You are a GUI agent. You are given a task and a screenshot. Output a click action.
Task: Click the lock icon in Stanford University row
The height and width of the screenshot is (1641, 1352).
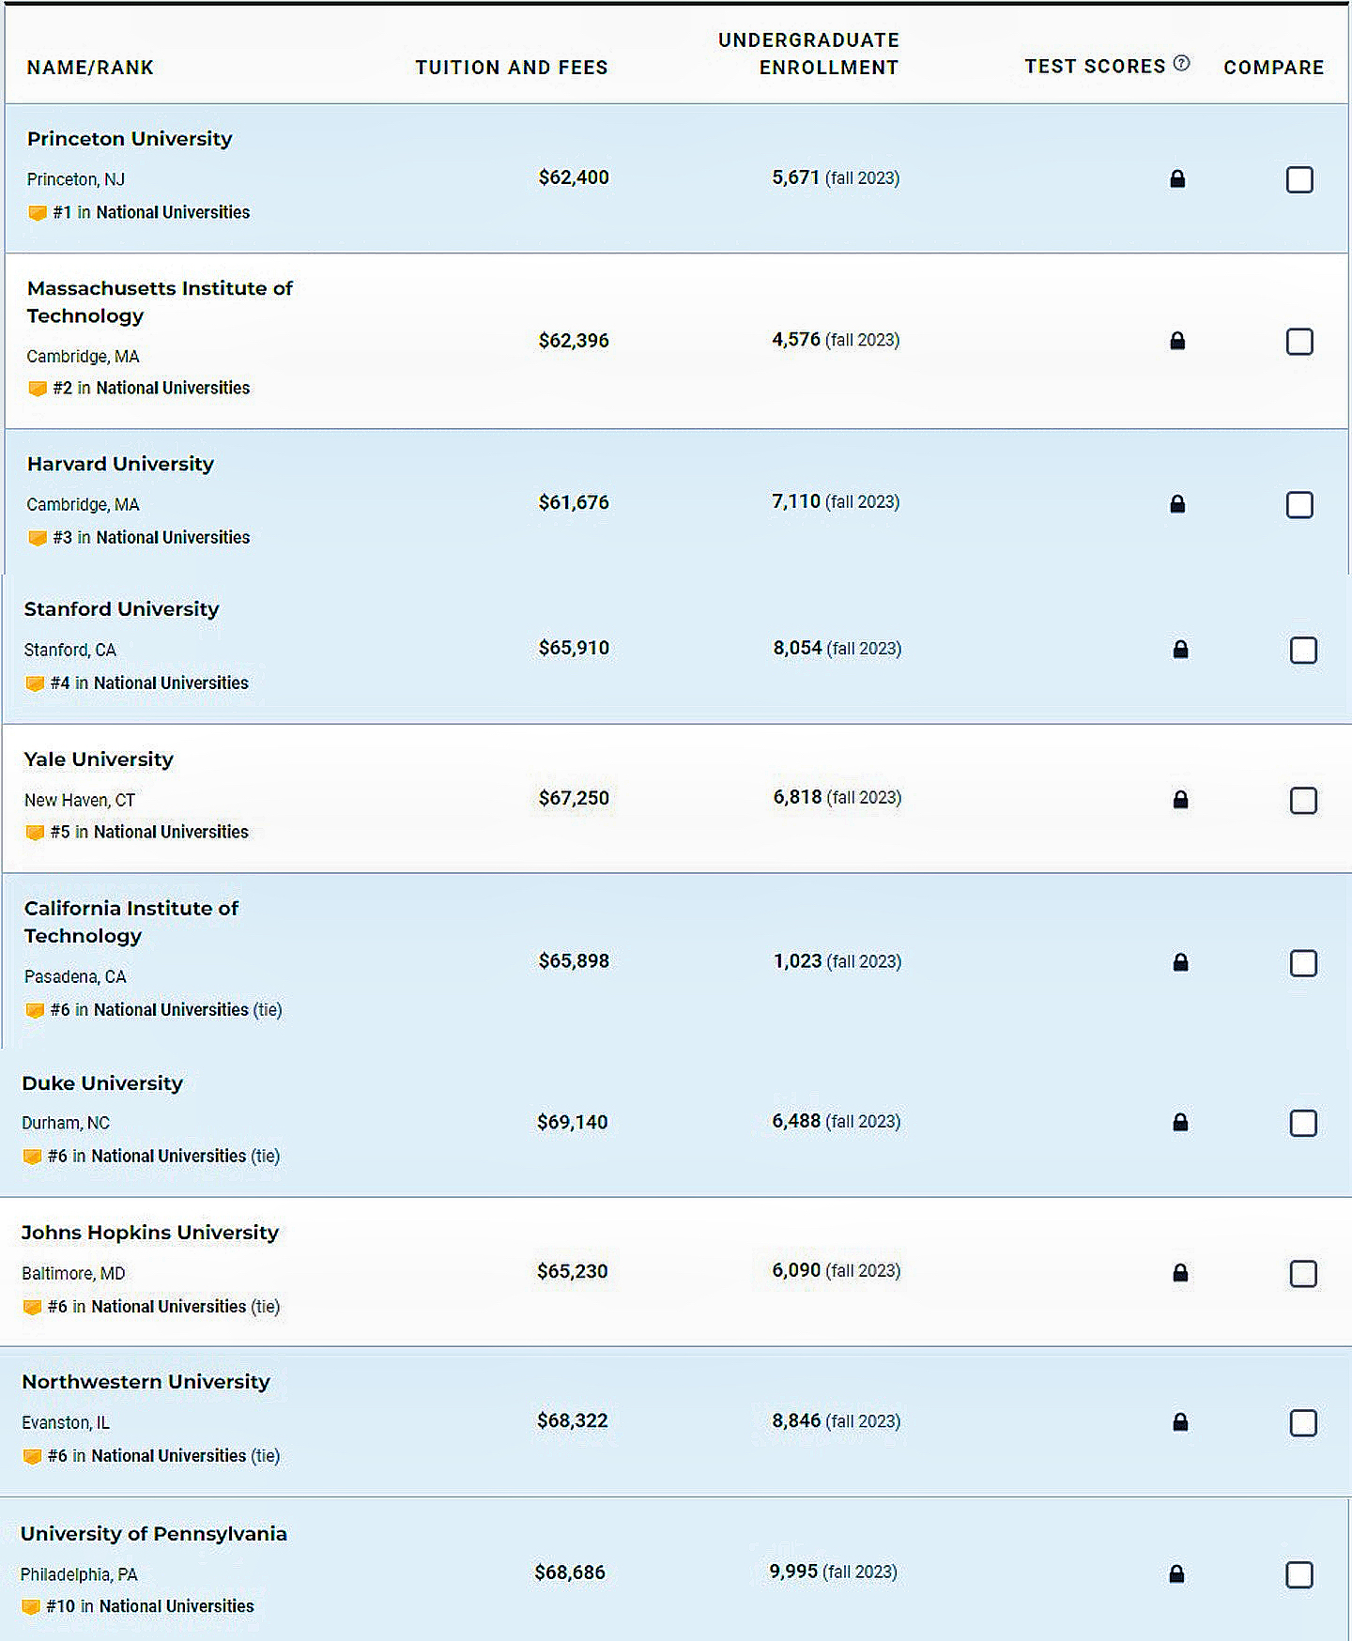pyautogui.click(x=1181, y=649)
